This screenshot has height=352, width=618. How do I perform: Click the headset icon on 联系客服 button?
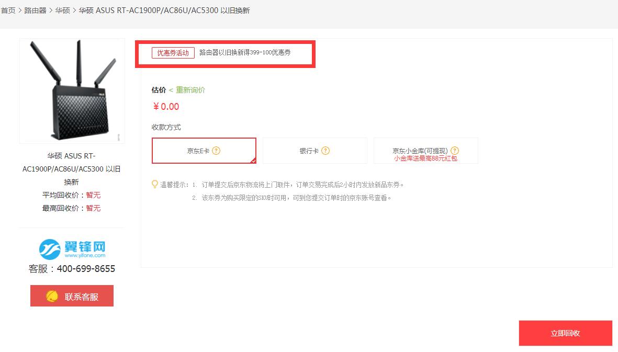[x=52, y=296]
